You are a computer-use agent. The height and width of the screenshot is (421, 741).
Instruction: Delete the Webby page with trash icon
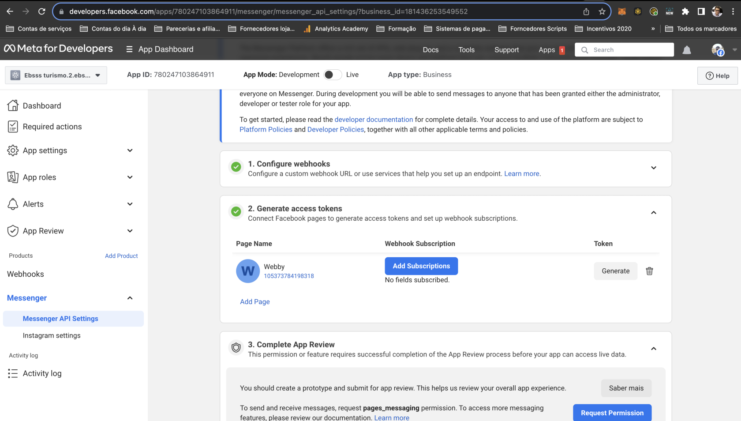(649, 271)
